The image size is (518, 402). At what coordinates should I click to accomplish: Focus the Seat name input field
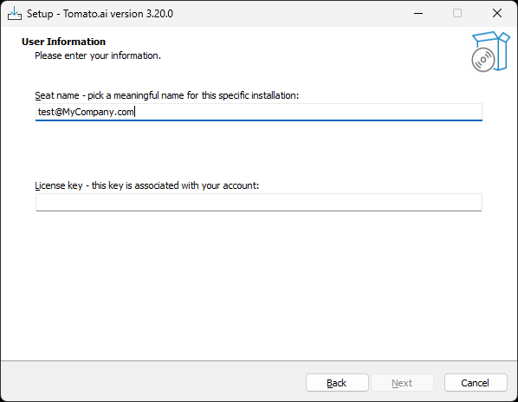click(259, 112)
